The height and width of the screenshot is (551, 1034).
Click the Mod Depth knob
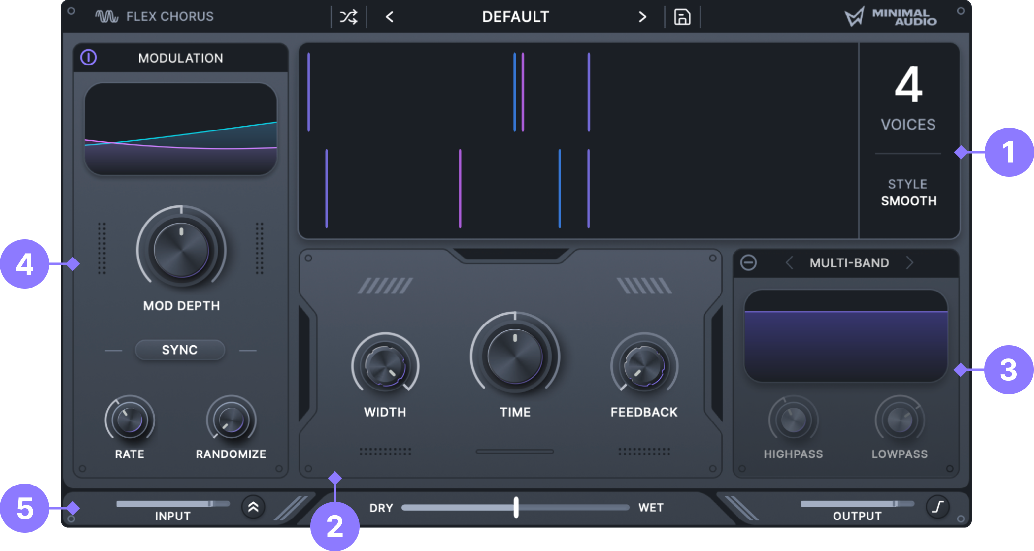181,250
